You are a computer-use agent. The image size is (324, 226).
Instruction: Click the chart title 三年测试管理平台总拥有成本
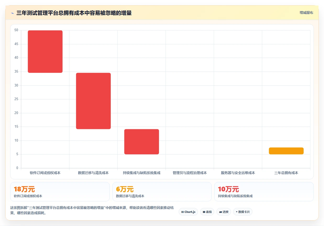click(74, 13)
